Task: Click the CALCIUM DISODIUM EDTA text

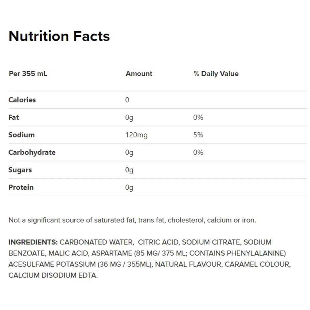Action: pos(53,275)
